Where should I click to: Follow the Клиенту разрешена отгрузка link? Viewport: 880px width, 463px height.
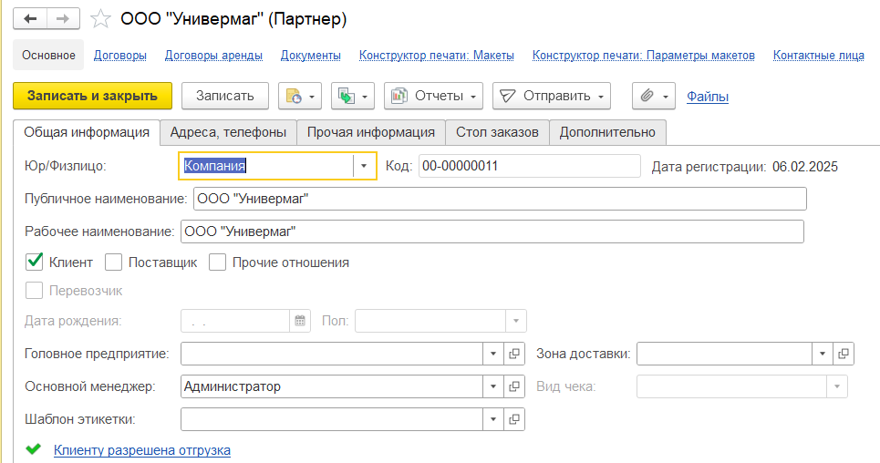(x=142, y=450)
